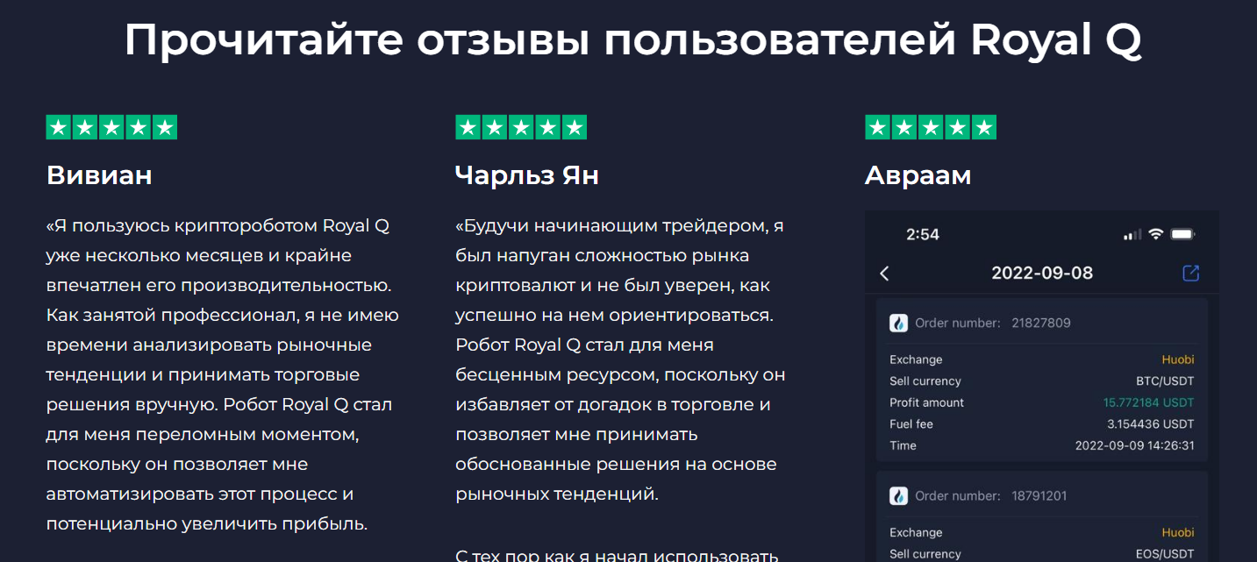Click the heading "Прочитайте отзывы пользователей Royal Q"
Screen dimensions: 1257x562
(632, 40)
